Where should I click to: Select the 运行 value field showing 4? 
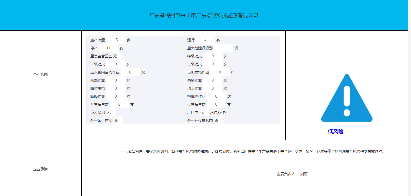tap(205, 40)
